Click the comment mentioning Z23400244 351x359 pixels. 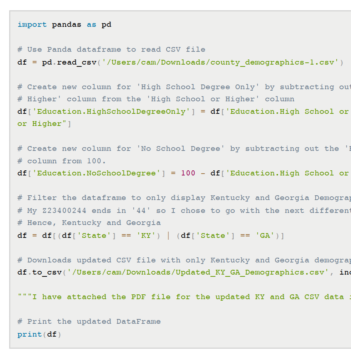(x=184, y=210)
